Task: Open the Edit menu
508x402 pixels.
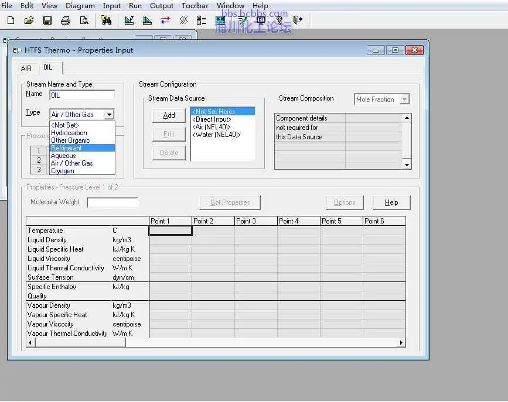Action: 26,5
